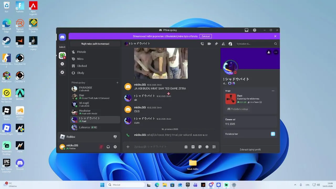Click message 'JA ASI BUDU HRAT SAM TED DAME ZITRA'
This screenshot has height=189, width=336.
(160, 89)
